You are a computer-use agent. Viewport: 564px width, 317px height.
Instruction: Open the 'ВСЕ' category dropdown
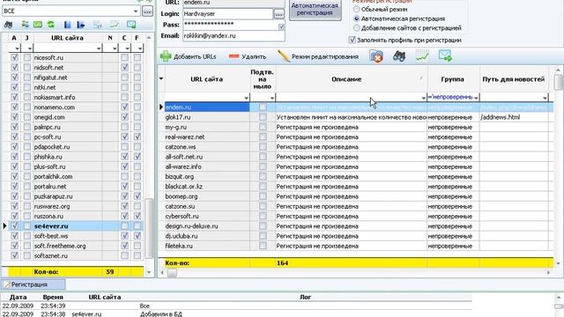[x=135, y=11]
